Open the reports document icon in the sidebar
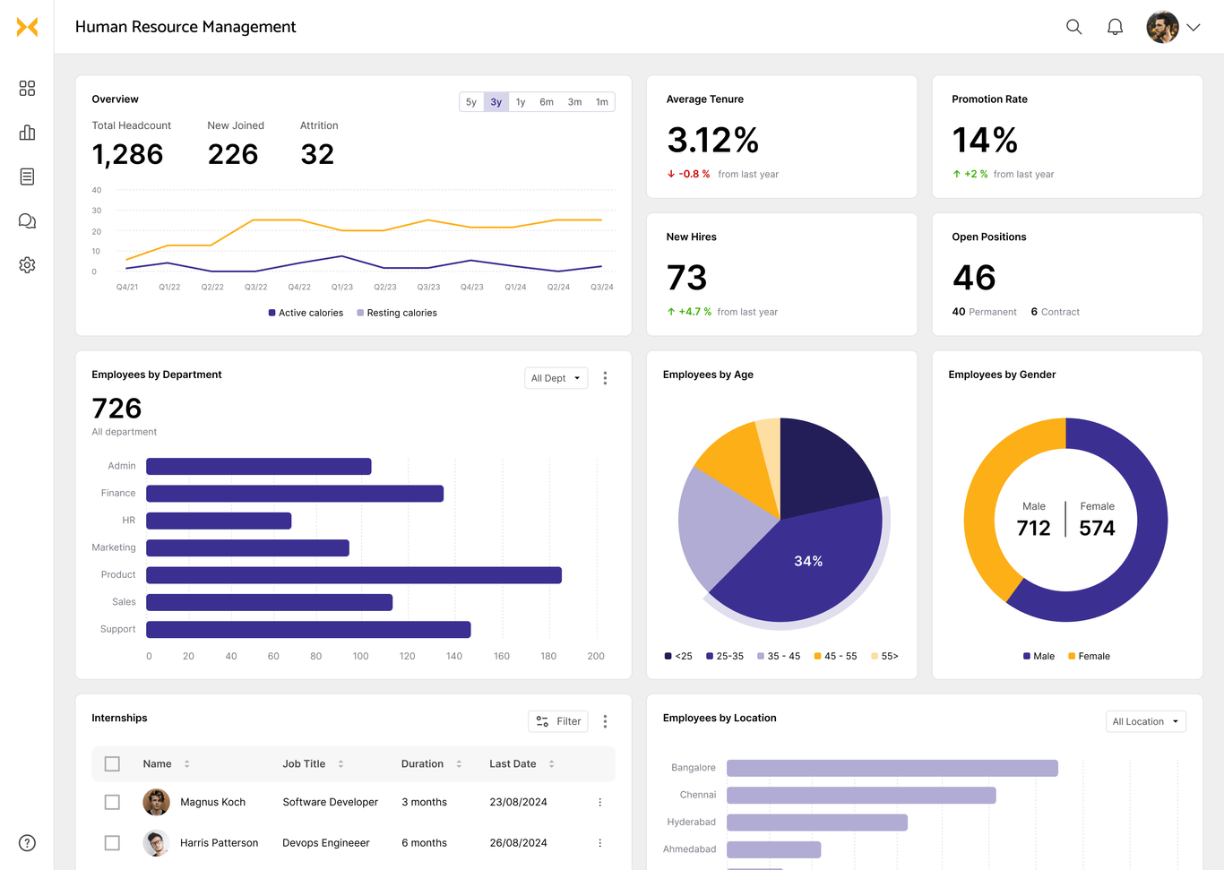 click(27, 176)
